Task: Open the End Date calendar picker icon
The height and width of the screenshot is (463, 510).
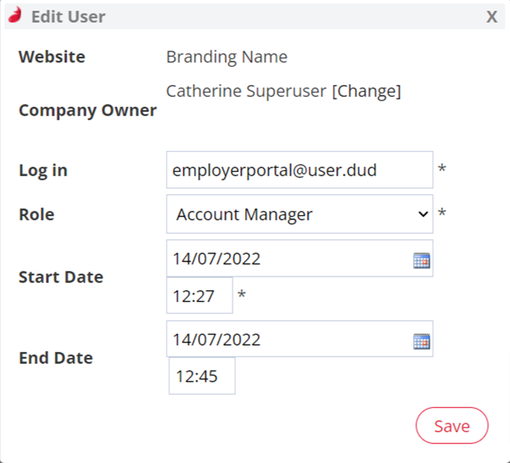Action: [421, 341]
